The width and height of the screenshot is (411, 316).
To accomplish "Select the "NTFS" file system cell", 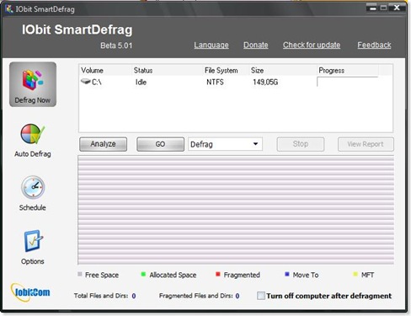I will pyautogui.click(x=215, y=82).
